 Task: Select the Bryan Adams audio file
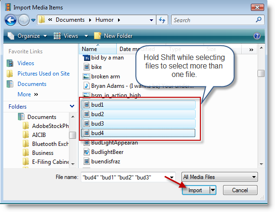138,86
